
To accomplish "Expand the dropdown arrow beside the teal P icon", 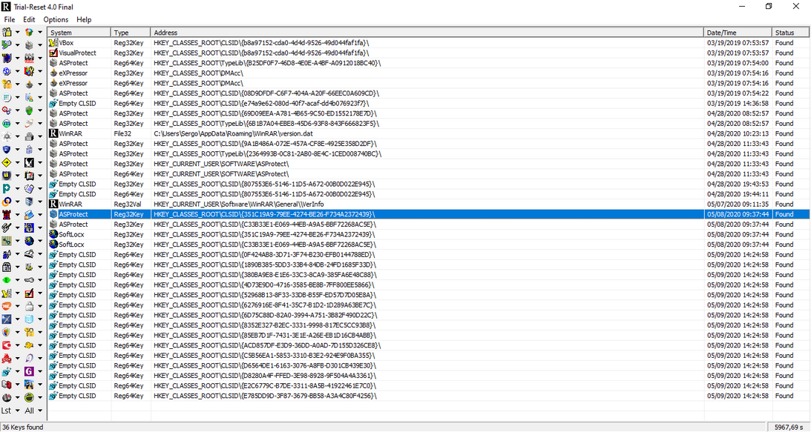I will pyautogui.click(x=17, y=189).
